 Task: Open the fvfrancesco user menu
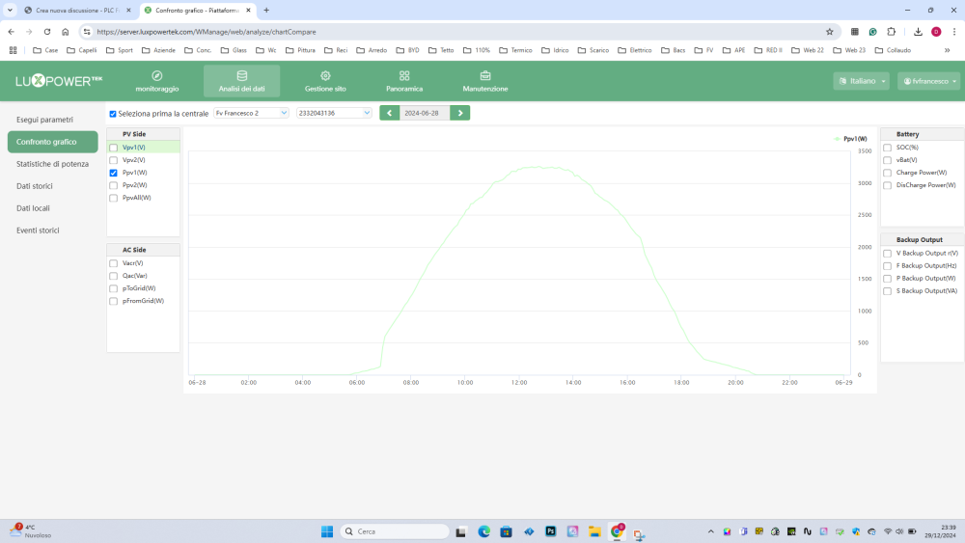[928, 81]
